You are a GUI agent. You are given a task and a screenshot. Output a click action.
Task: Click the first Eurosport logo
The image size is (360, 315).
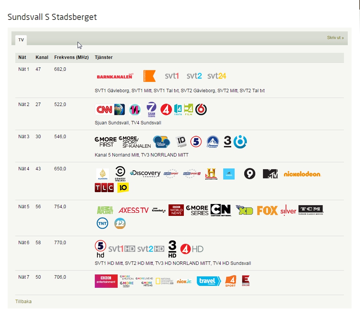pos(171,174)
